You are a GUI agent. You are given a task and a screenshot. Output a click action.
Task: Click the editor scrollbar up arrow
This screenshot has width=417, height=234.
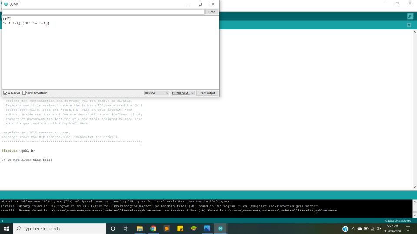pos(414,32)
